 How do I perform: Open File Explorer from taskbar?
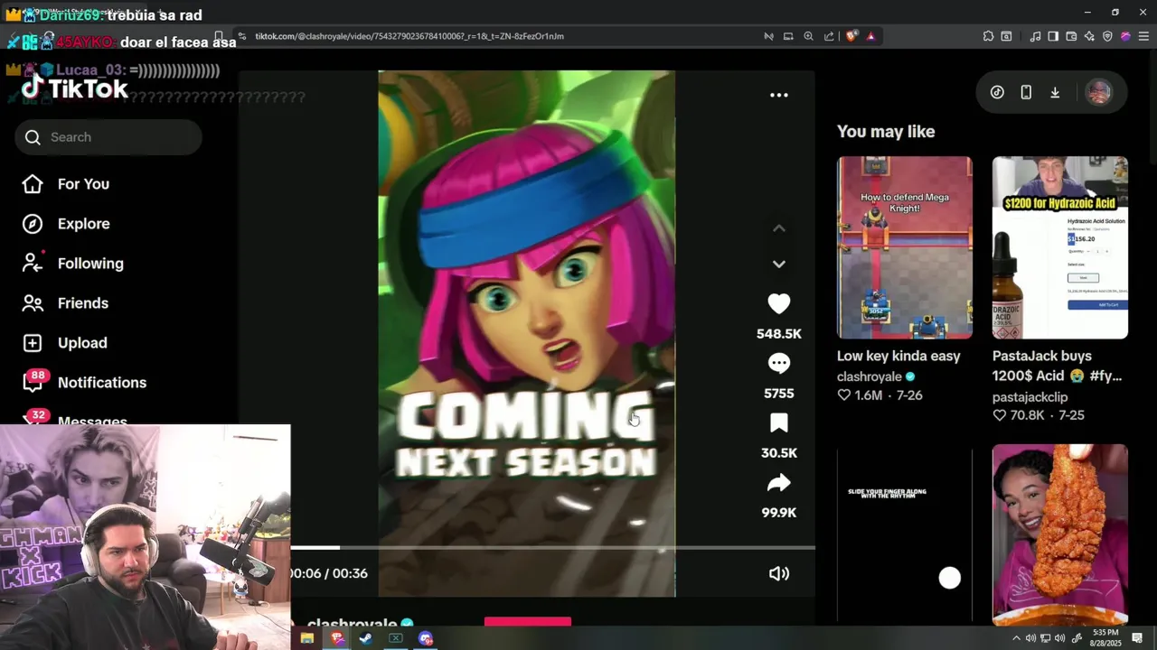(307, 638)
